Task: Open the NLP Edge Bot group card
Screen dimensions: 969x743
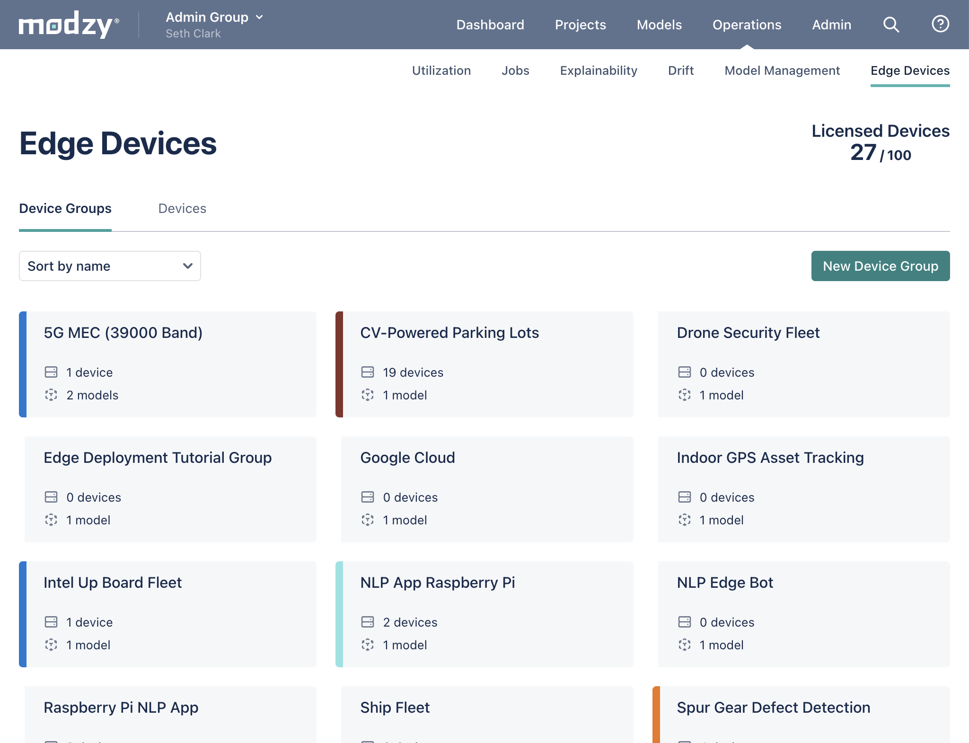Action: point(725,583)
